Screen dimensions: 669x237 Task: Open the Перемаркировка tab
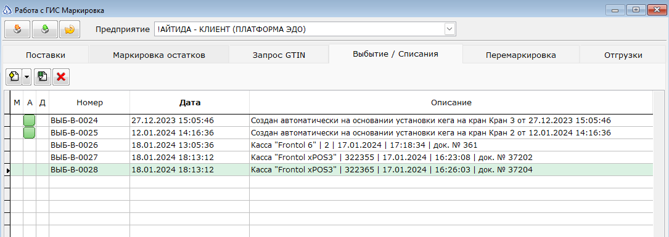[x=520, y=55]
